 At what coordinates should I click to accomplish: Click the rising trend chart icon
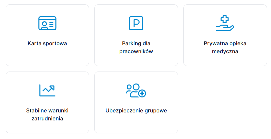click(x=47, y=90)
